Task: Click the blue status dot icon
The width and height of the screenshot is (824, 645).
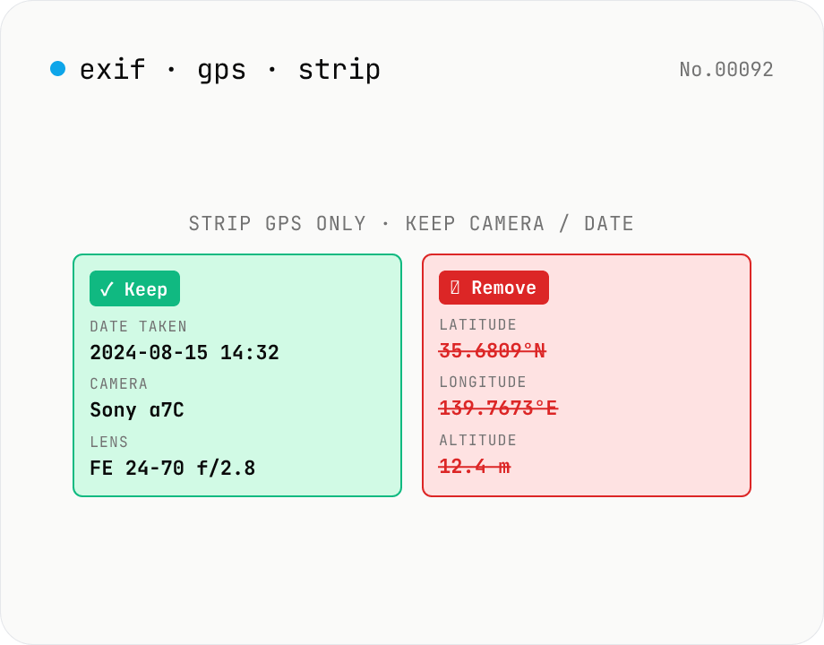Action: pos(58,69)
